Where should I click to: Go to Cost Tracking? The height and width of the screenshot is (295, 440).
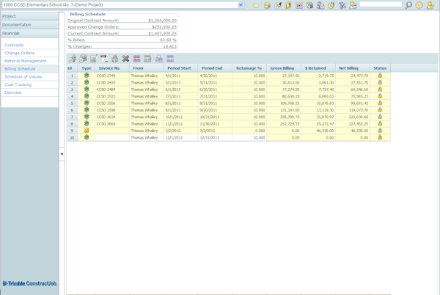18,84
